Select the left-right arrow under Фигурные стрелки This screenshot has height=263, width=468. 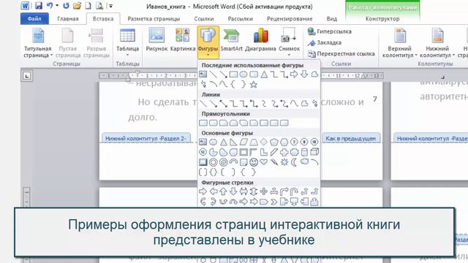[x=244, y=191]
